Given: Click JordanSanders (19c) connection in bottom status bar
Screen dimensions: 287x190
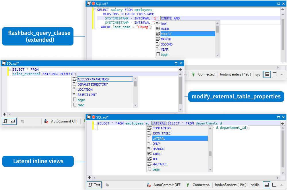Looking at the screenshot, I should 230,185.
